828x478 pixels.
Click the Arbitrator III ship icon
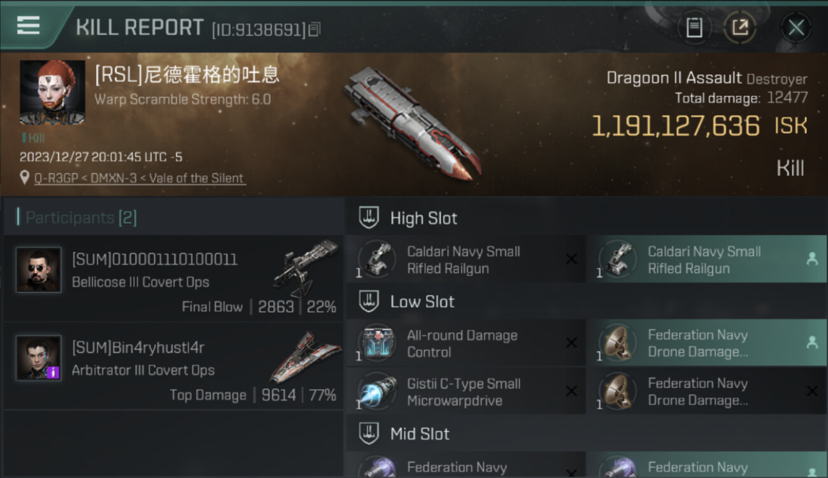click(306, 357)
